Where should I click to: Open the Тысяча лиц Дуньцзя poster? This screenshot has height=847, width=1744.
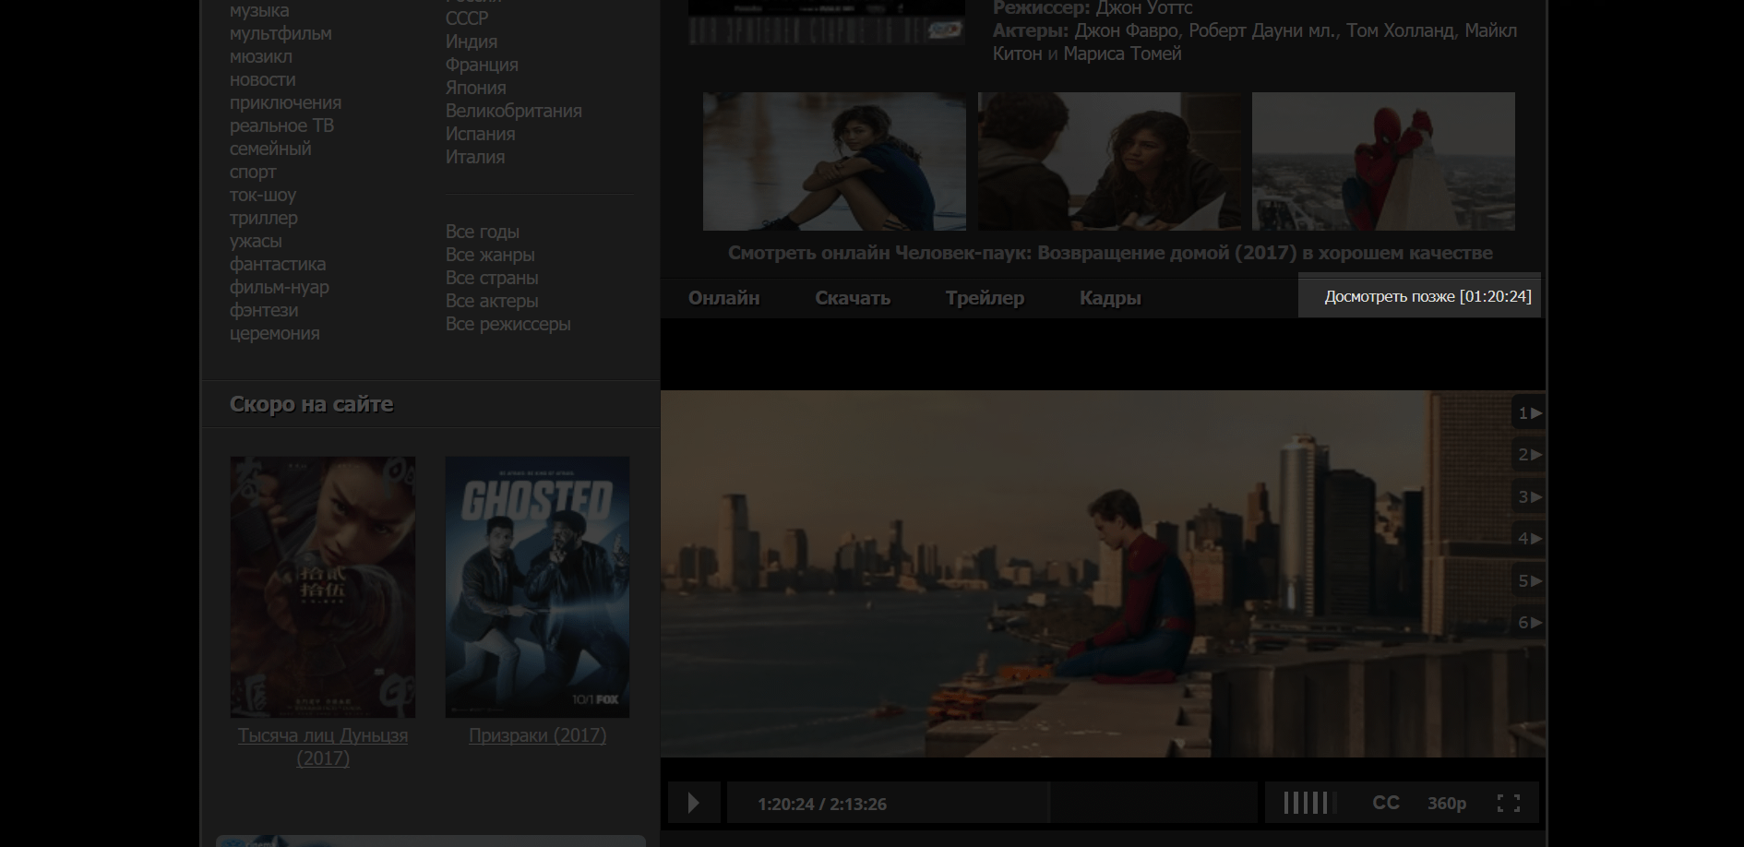click(323, 587)
